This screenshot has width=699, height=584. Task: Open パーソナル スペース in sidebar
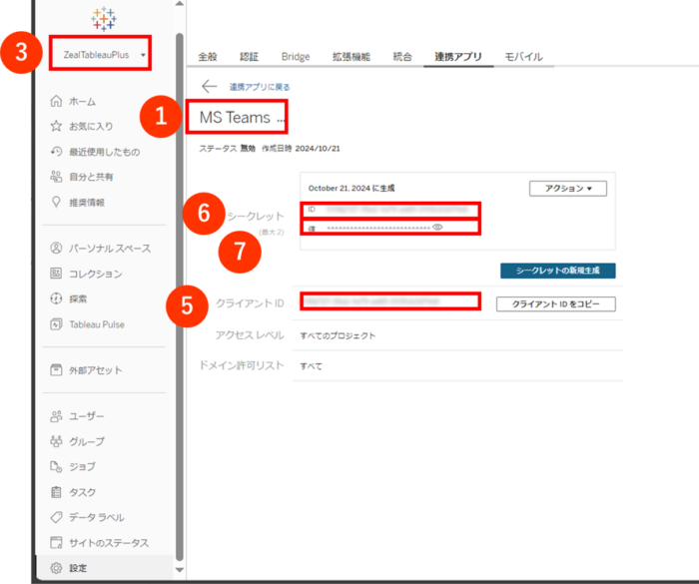110,249
